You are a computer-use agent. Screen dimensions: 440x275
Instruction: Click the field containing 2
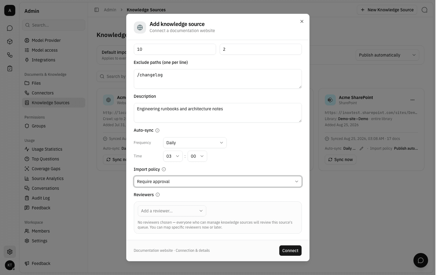261,49
